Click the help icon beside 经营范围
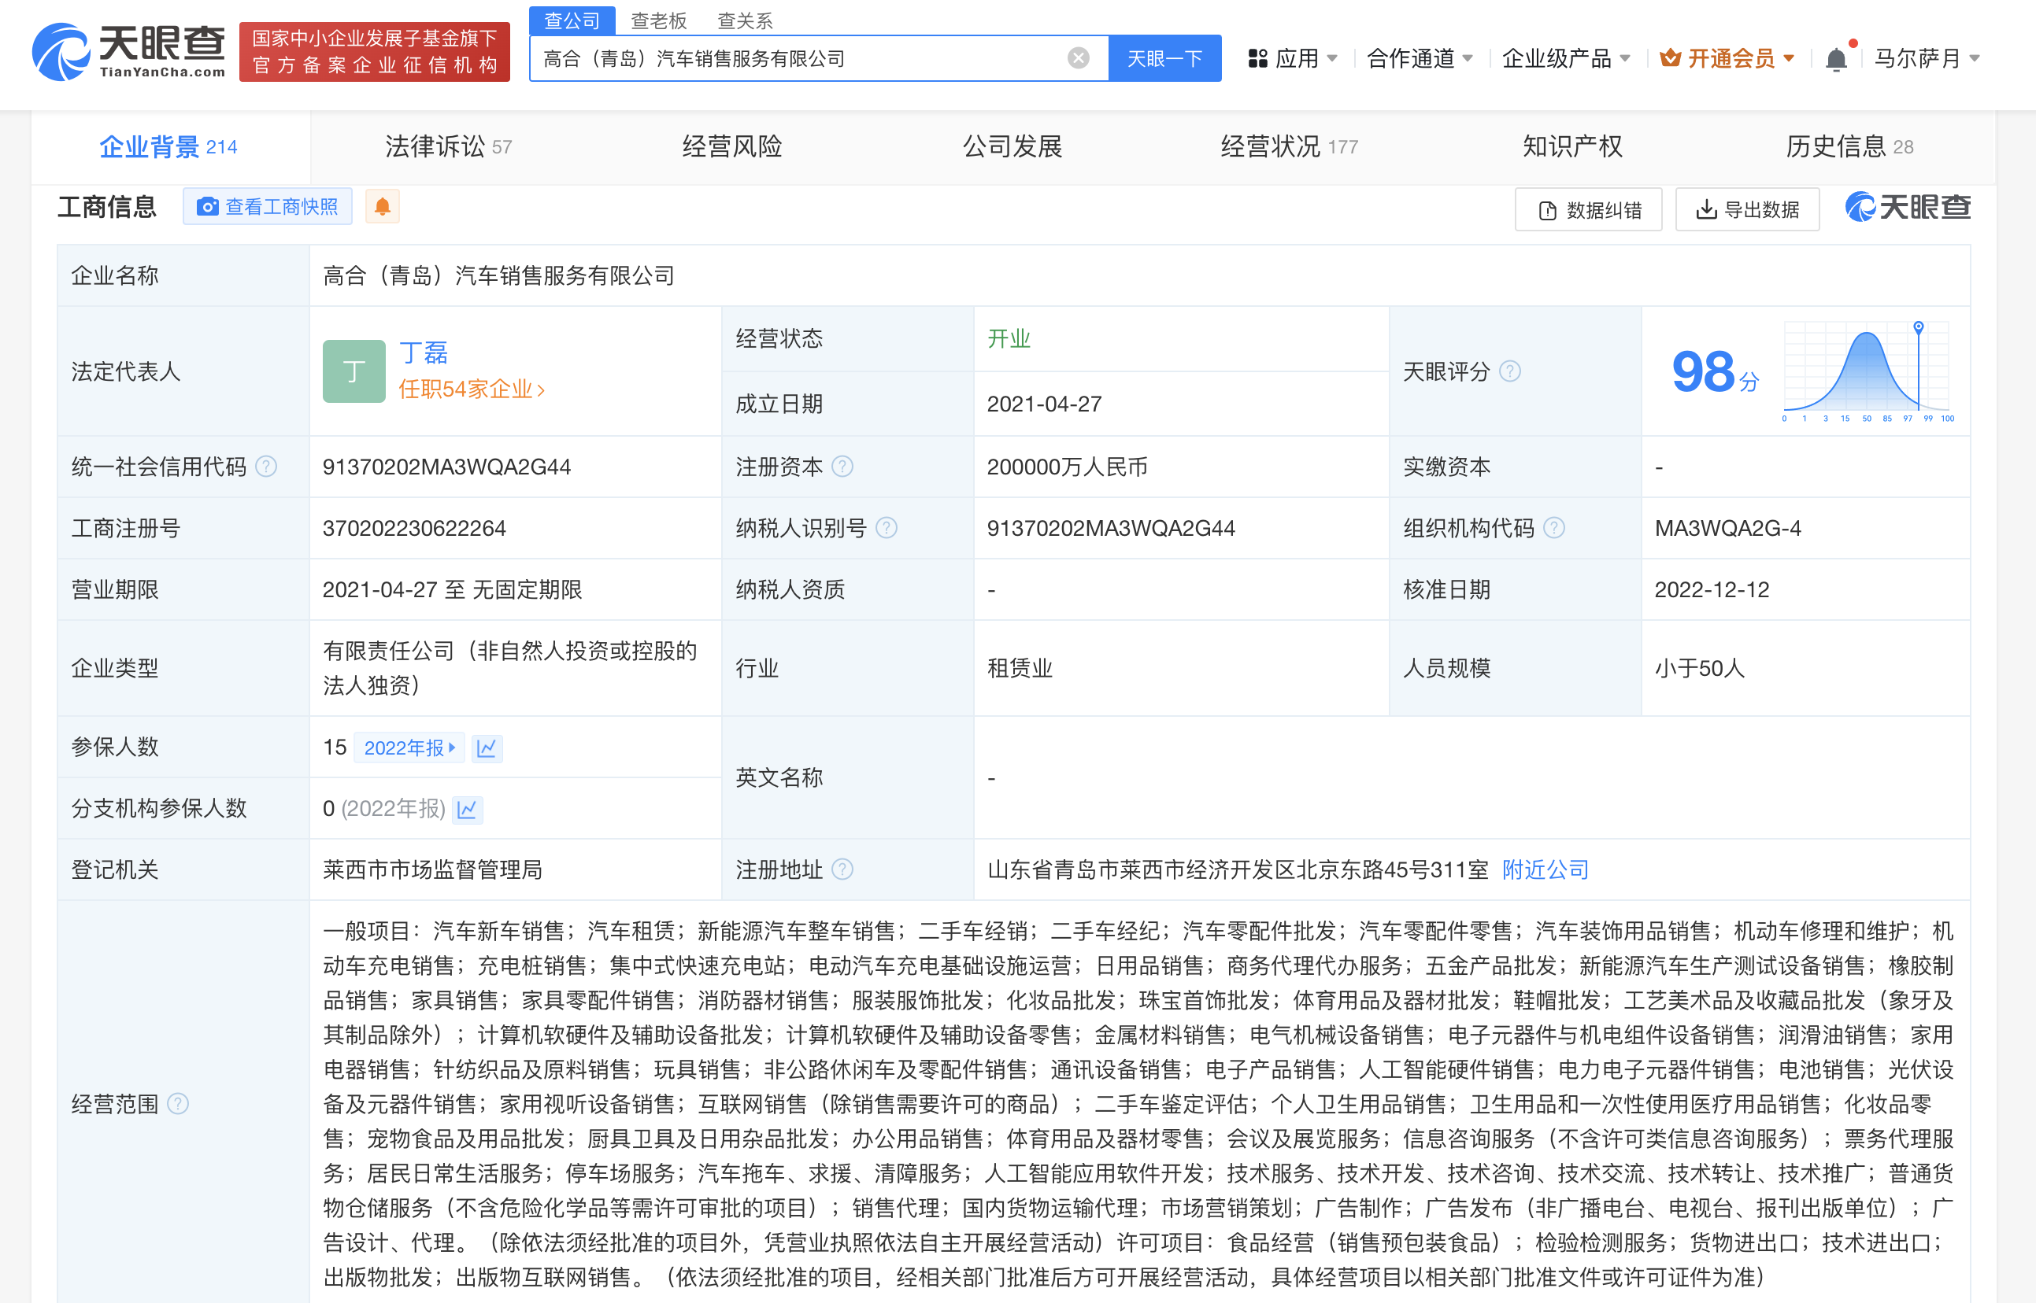The image size is (2036, 1303). point(178,1103)
